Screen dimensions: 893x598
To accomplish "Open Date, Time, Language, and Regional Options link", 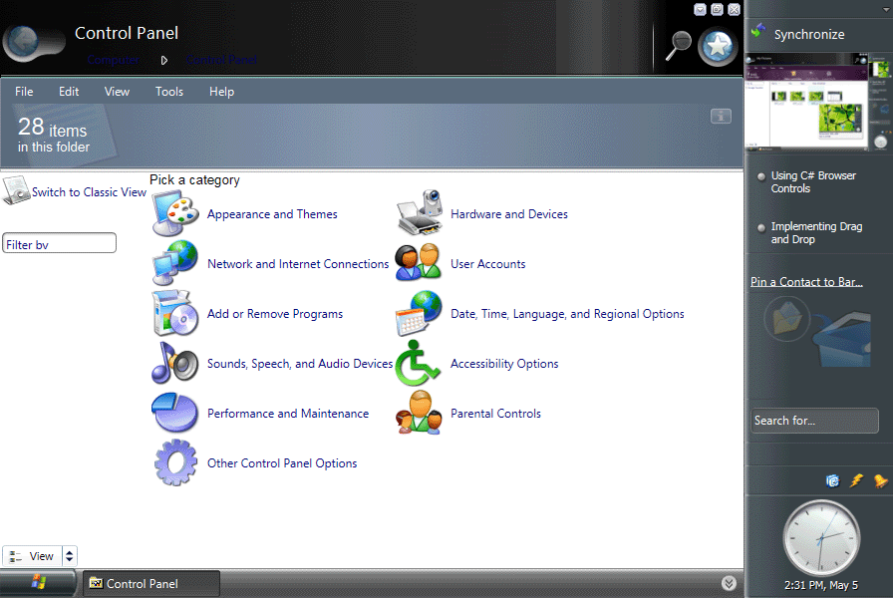I will (567, 314).
